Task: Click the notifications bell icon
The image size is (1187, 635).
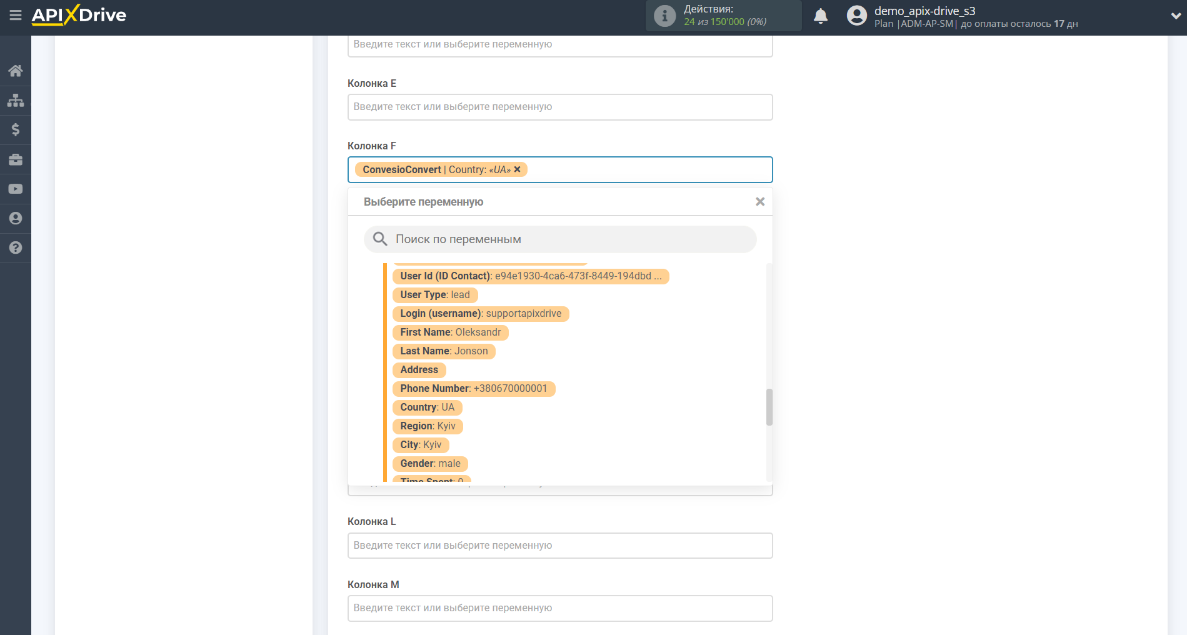Action: point(820,16)
